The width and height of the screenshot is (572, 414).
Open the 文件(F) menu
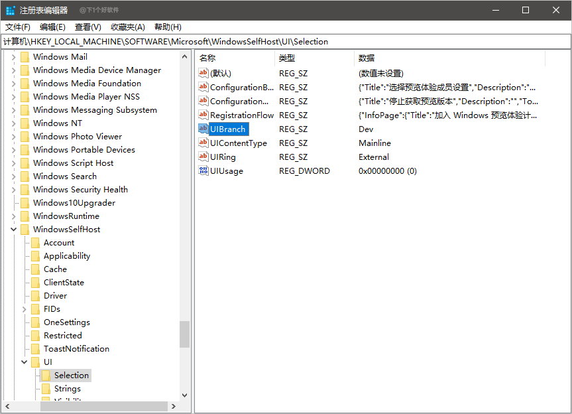[18, 27]
